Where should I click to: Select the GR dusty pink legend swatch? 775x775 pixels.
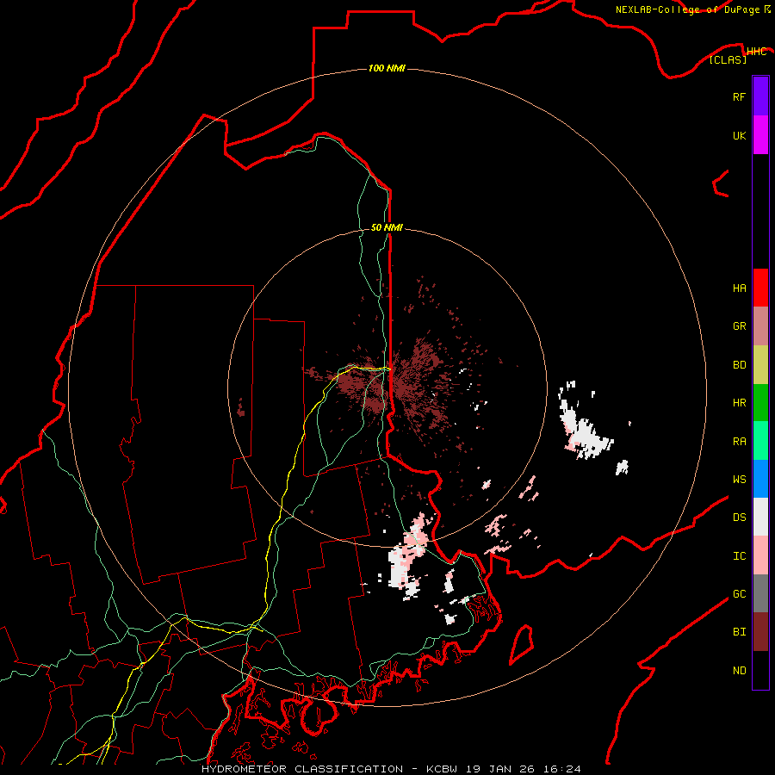tap(760, 326)
